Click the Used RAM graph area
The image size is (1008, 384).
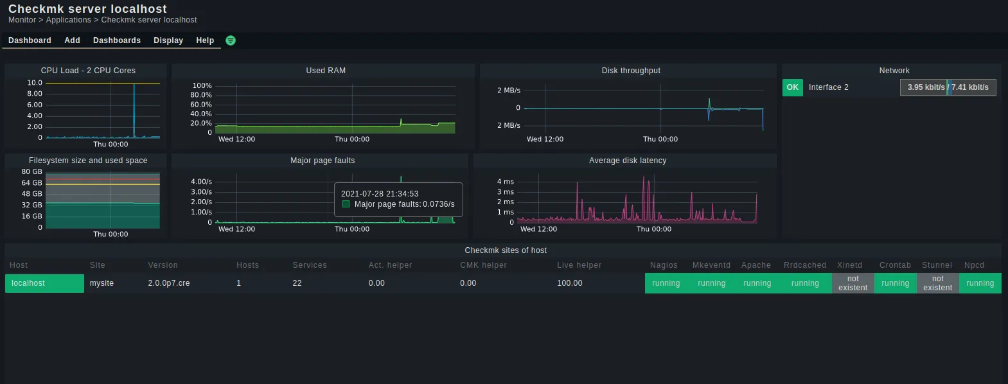(335, 109)
